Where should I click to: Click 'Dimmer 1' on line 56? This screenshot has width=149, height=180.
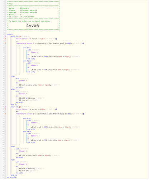[35, 123]
